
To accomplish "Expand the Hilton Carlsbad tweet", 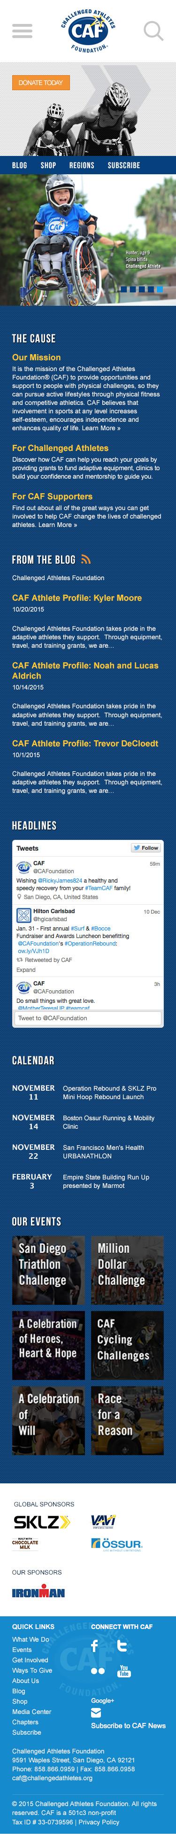I will [x=26, y=970].
